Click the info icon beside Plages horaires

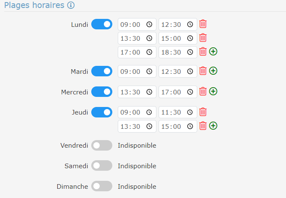point(71,5)
